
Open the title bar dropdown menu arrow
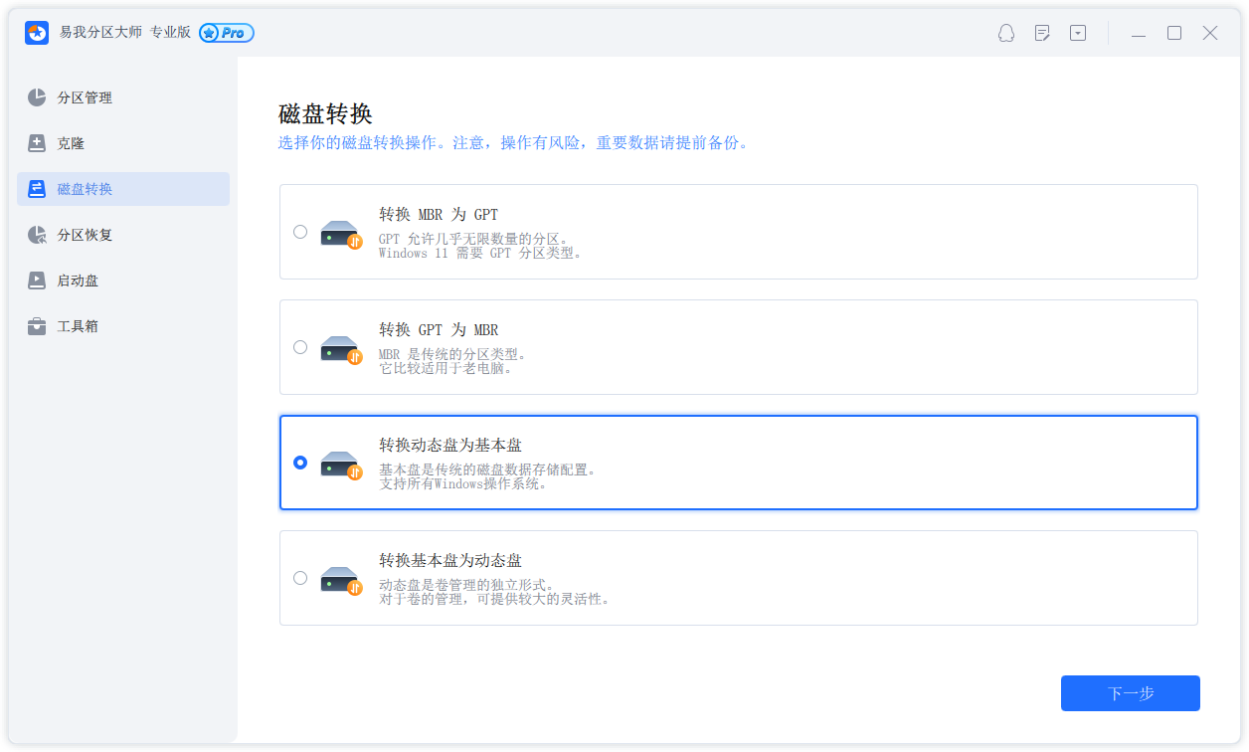[x=1078, y=33]
